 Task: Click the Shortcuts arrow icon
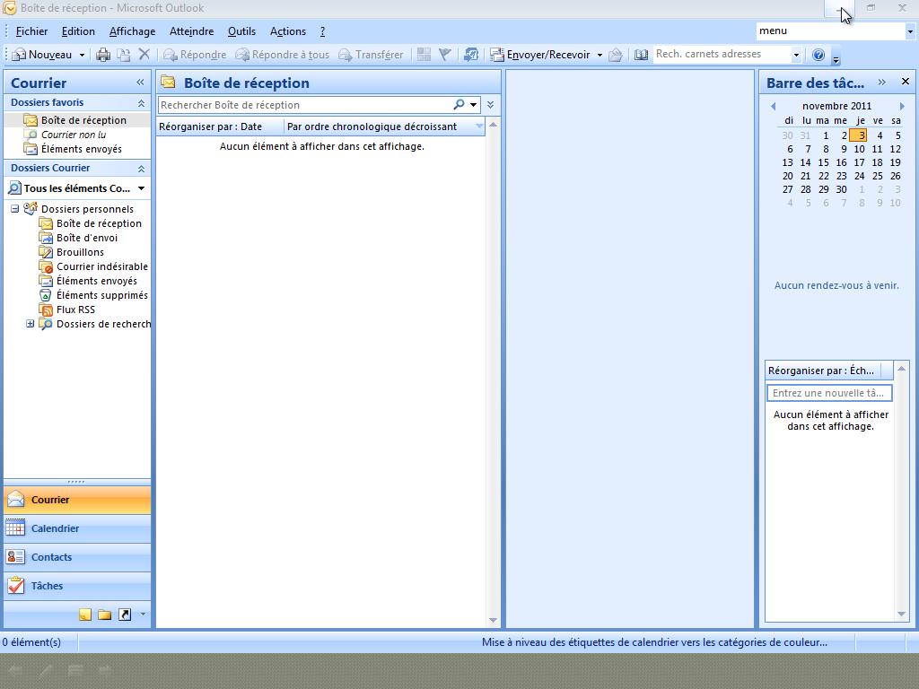click(125, 615)
